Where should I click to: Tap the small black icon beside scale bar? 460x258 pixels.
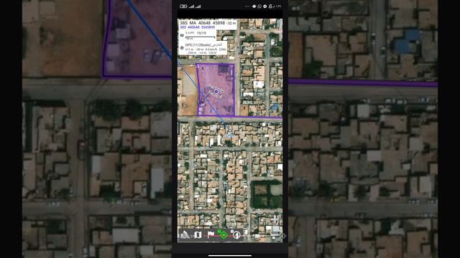[x=182, y=35]
